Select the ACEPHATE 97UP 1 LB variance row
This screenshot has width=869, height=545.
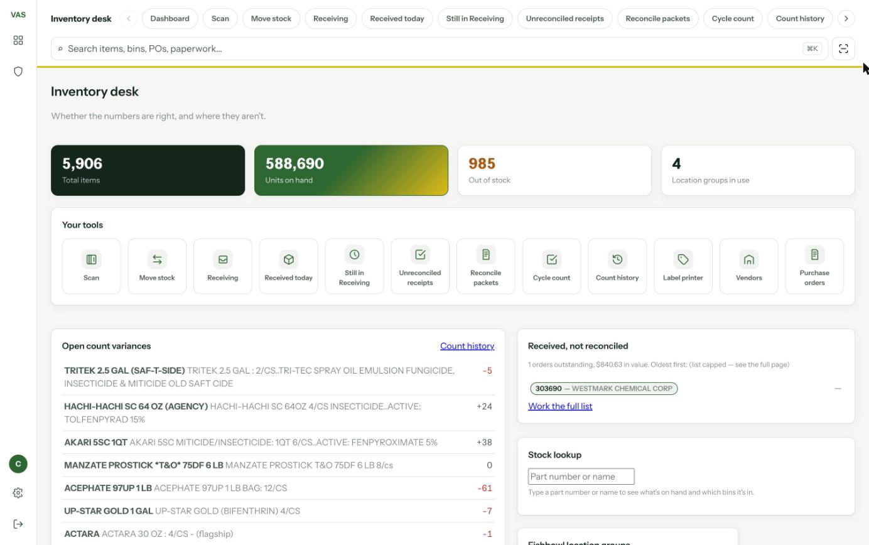[279, 488]
